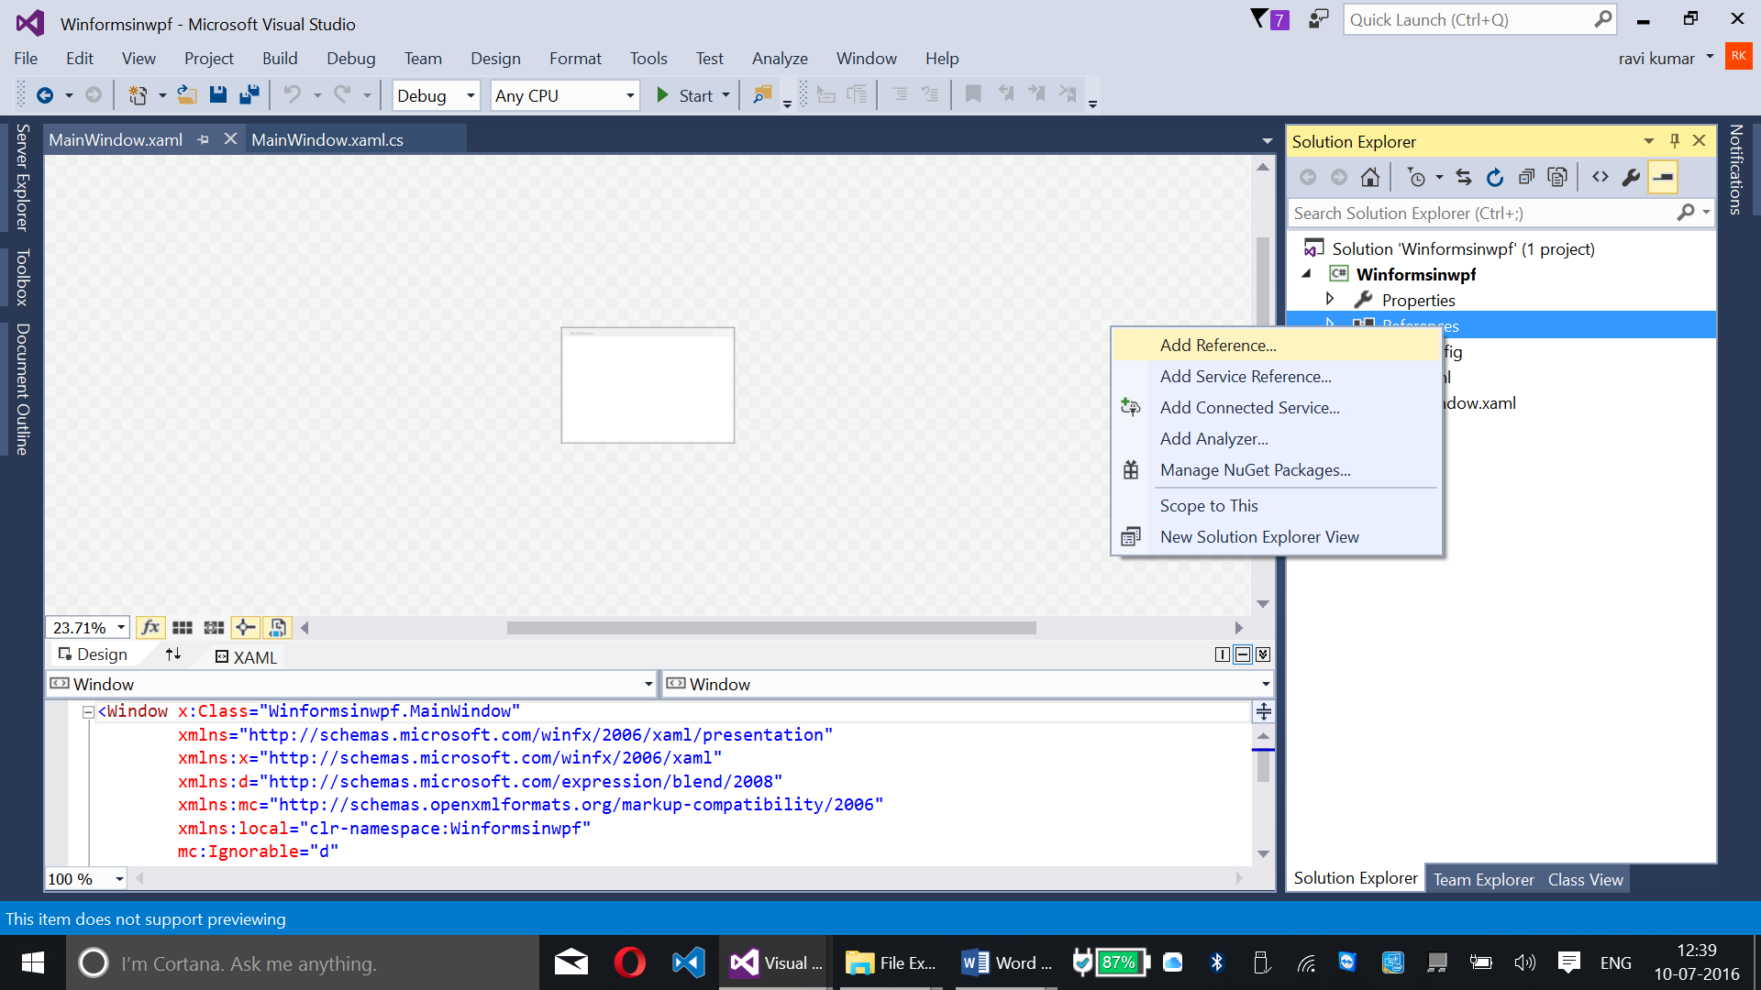Select Add Service Reference... menu entry

tap(1277, 377)
